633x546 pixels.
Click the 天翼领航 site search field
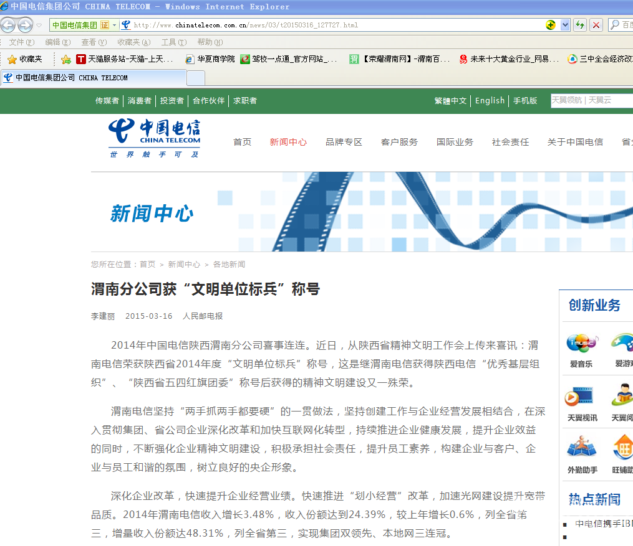coord(592,100)
